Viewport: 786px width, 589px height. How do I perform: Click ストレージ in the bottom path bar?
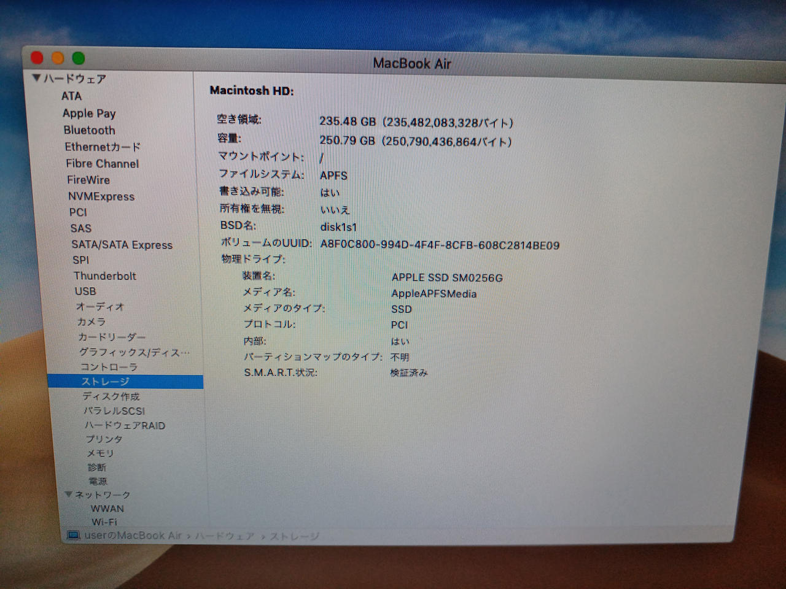point(295,536)
